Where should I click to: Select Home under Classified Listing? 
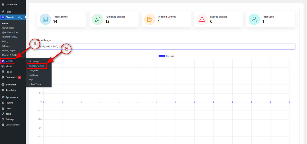5,23
